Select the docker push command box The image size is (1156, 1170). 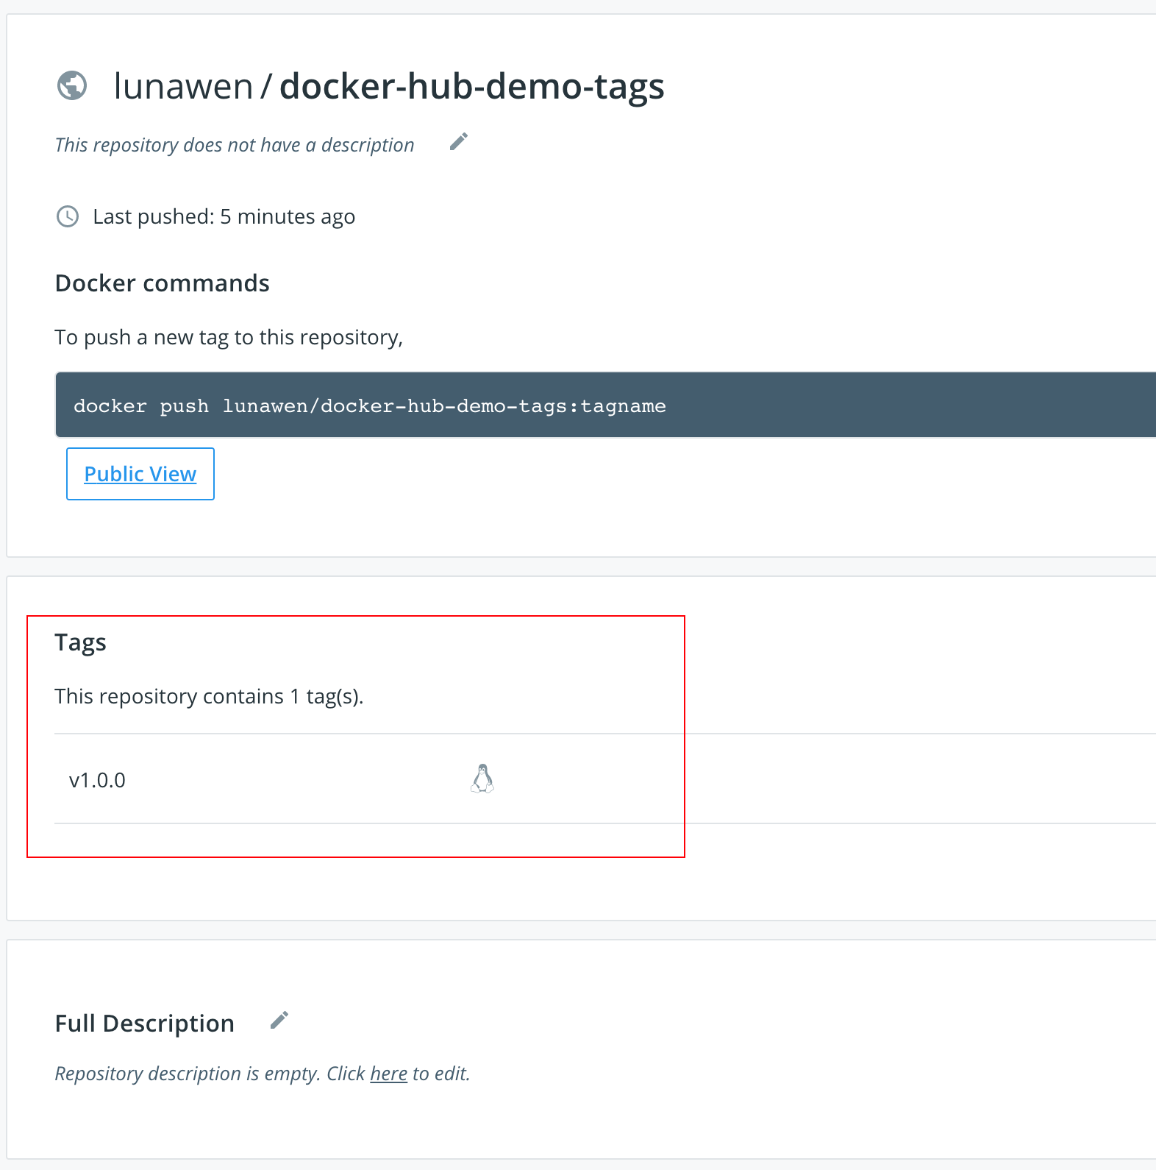605,405
